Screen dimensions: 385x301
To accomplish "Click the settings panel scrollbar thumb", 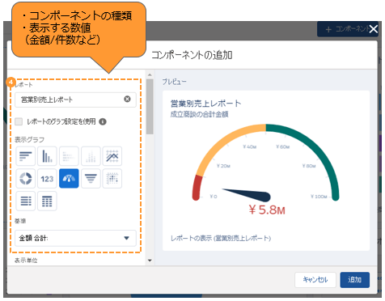I will click(150, 107).
